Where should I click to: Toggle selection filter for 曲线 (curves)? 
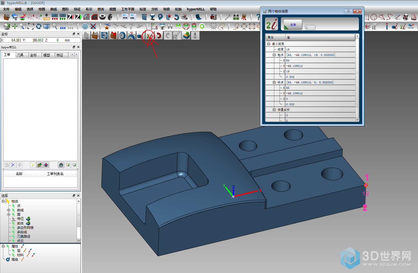click(x=13, y=210)
